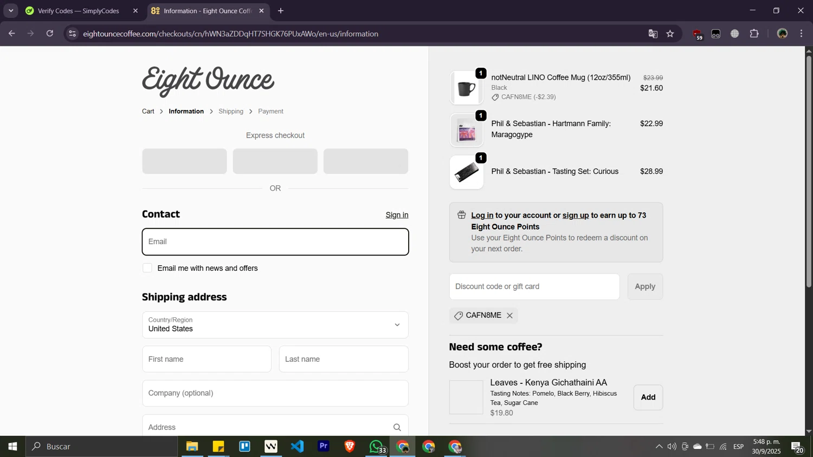Viewport: 813px width, 457px height.
Task: Open Brave browser from the taskbar
Action: tap(350, 446)
